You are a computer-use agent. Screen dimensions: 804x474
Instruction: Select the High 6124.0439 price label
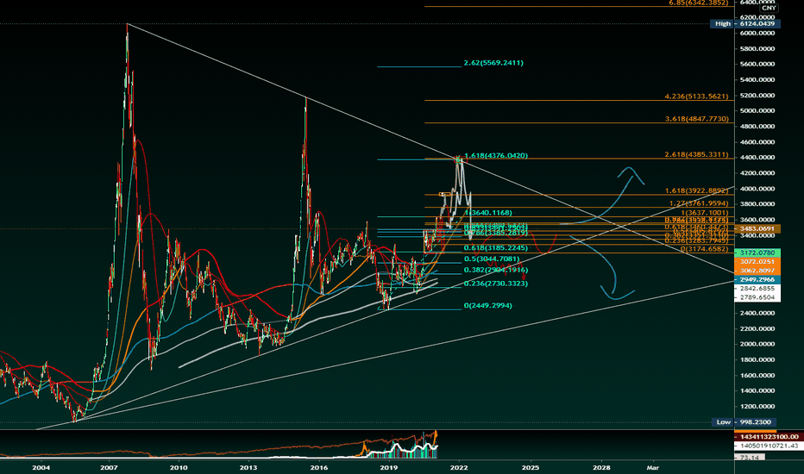coord(745,23)
